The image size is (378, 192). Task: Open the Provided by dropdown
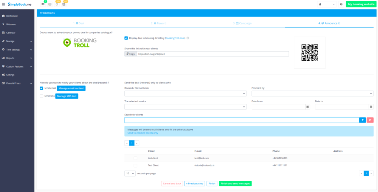312,94
